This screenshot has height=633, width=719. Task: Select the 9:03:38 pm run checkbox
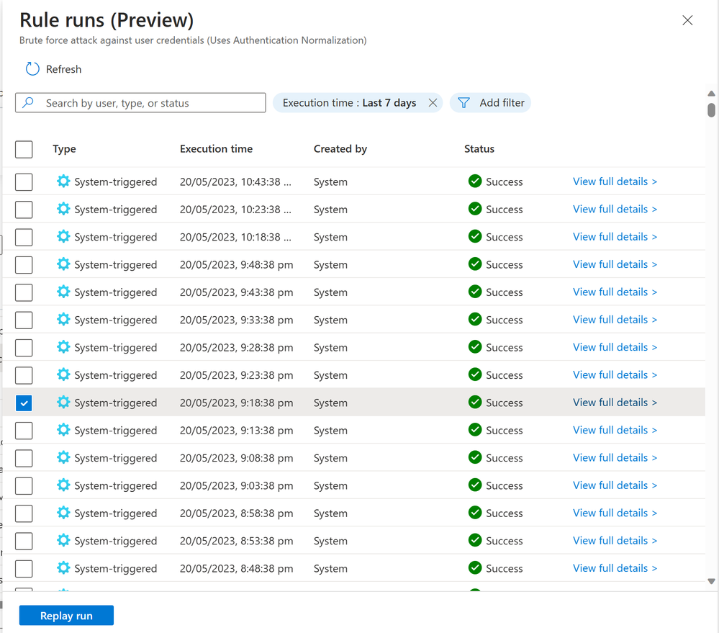(x=24, y=486)
